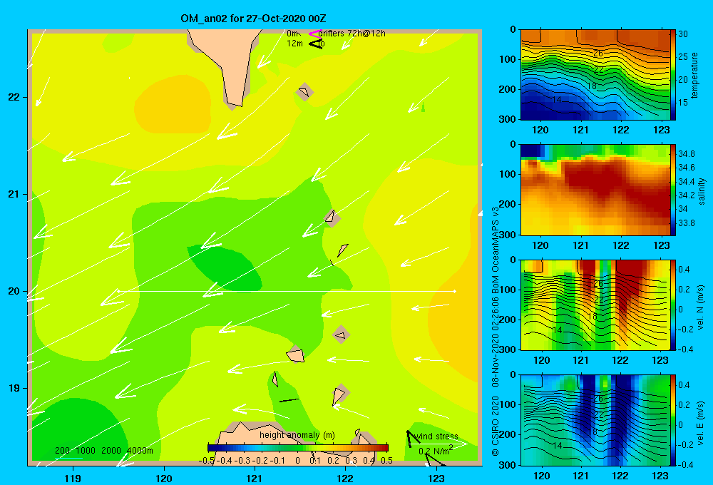Click latitude label 19 on main map
This screenshot has height=485, width=713.
tap(14, 388)
